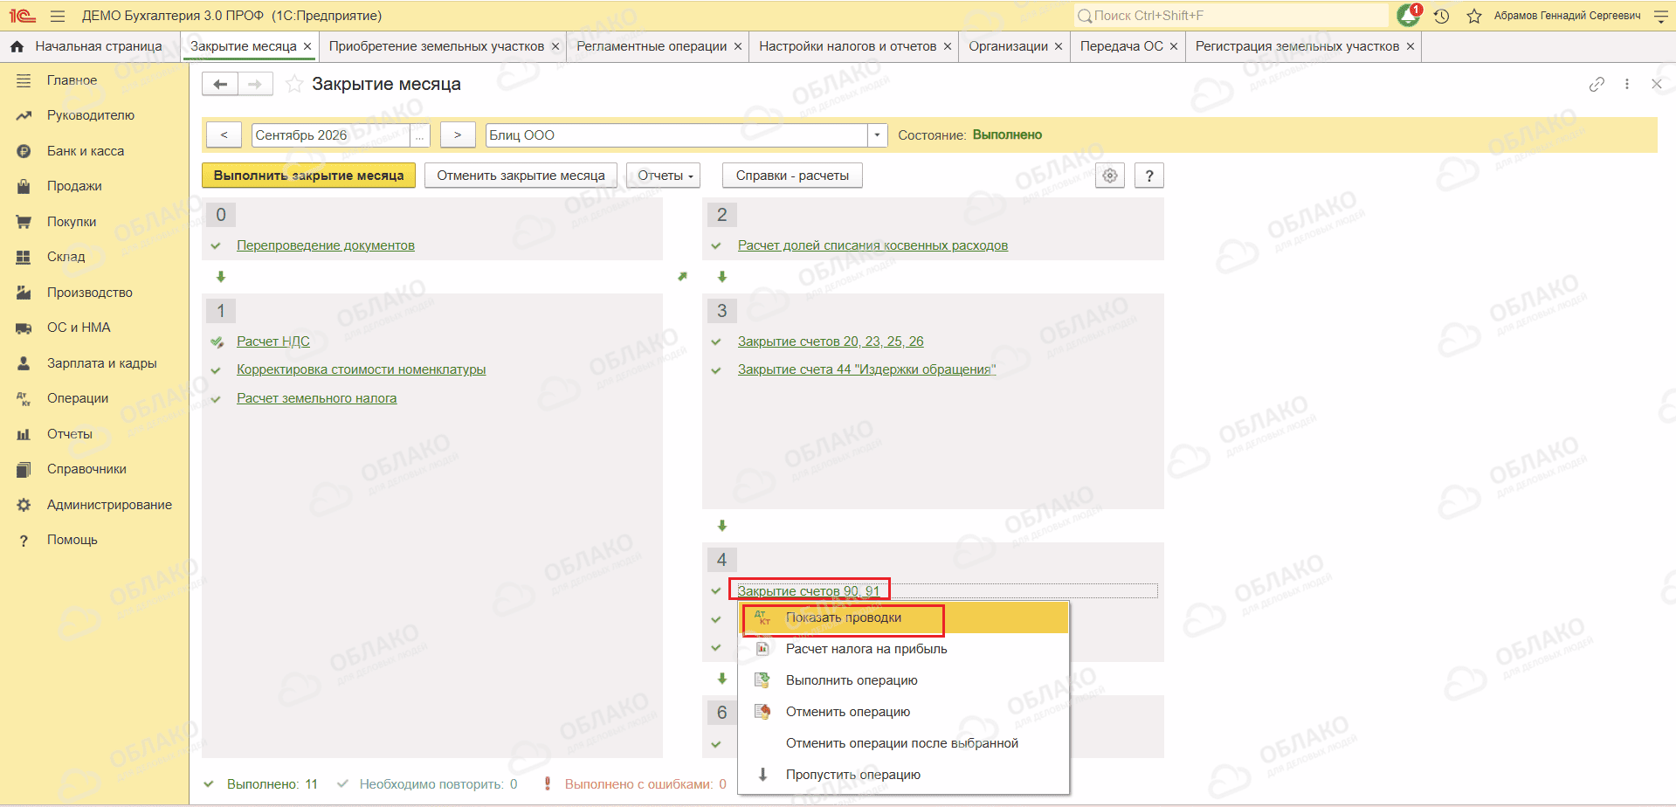
Task: Switch to Регламентные операции tab
Action: coord(652,46)
